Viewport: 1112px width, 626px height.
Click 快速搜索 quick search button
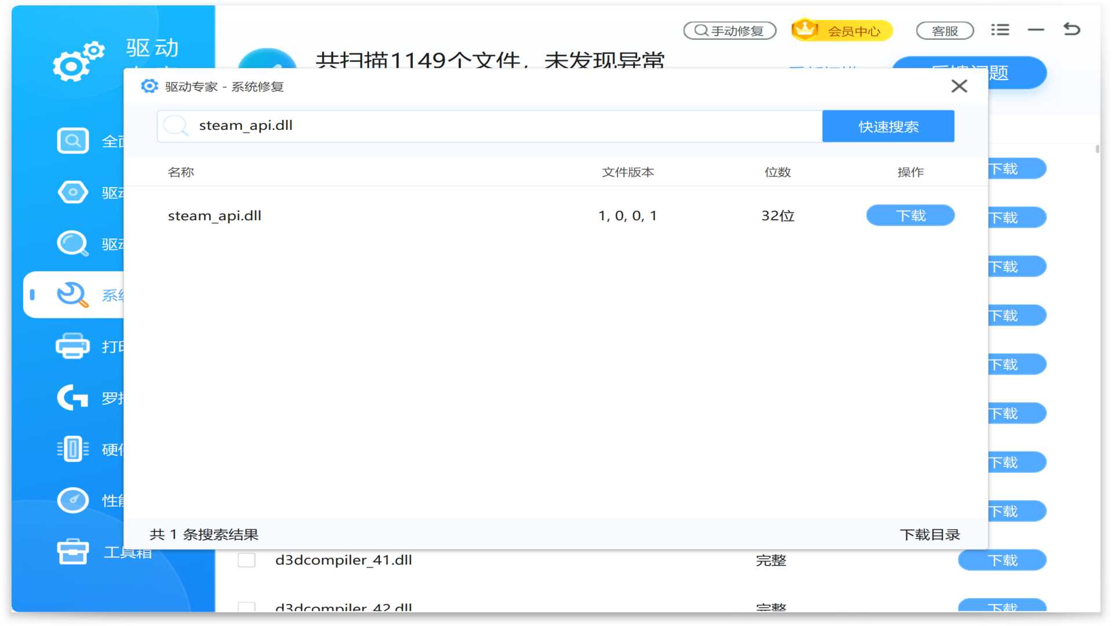[888, 126]
